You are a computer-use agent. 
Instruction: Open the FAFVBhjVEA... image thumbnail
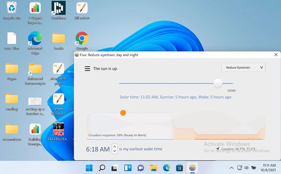pos(58,132)
